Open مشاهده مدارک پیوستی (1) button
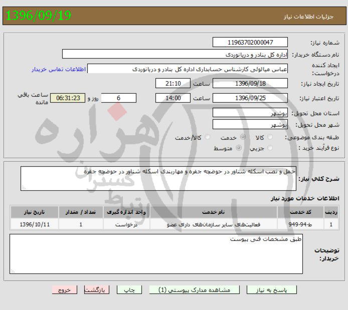 [x=195, y=290]
